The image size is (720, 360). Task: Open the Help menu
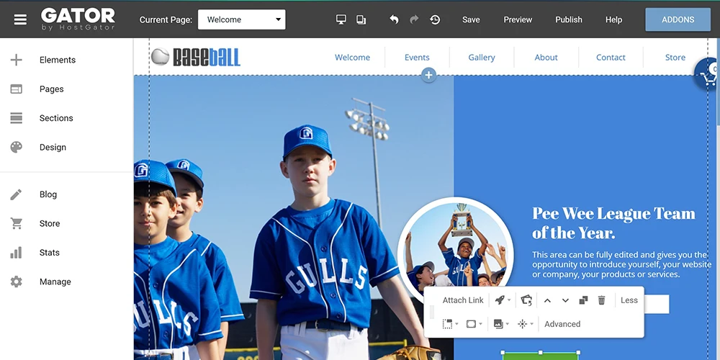614,19
